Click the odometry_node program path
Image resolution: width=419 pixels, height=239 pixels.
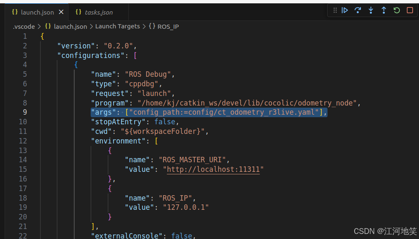[247, 103]
